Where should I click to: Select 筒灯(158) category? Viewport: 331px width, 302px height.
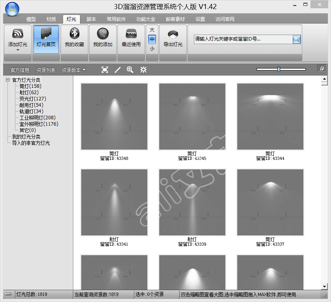pos(30,86)
